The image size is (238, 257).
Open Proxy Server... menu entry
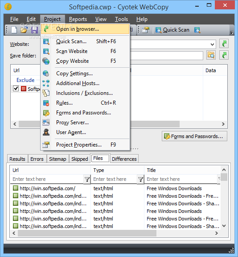tap(85, 122)
